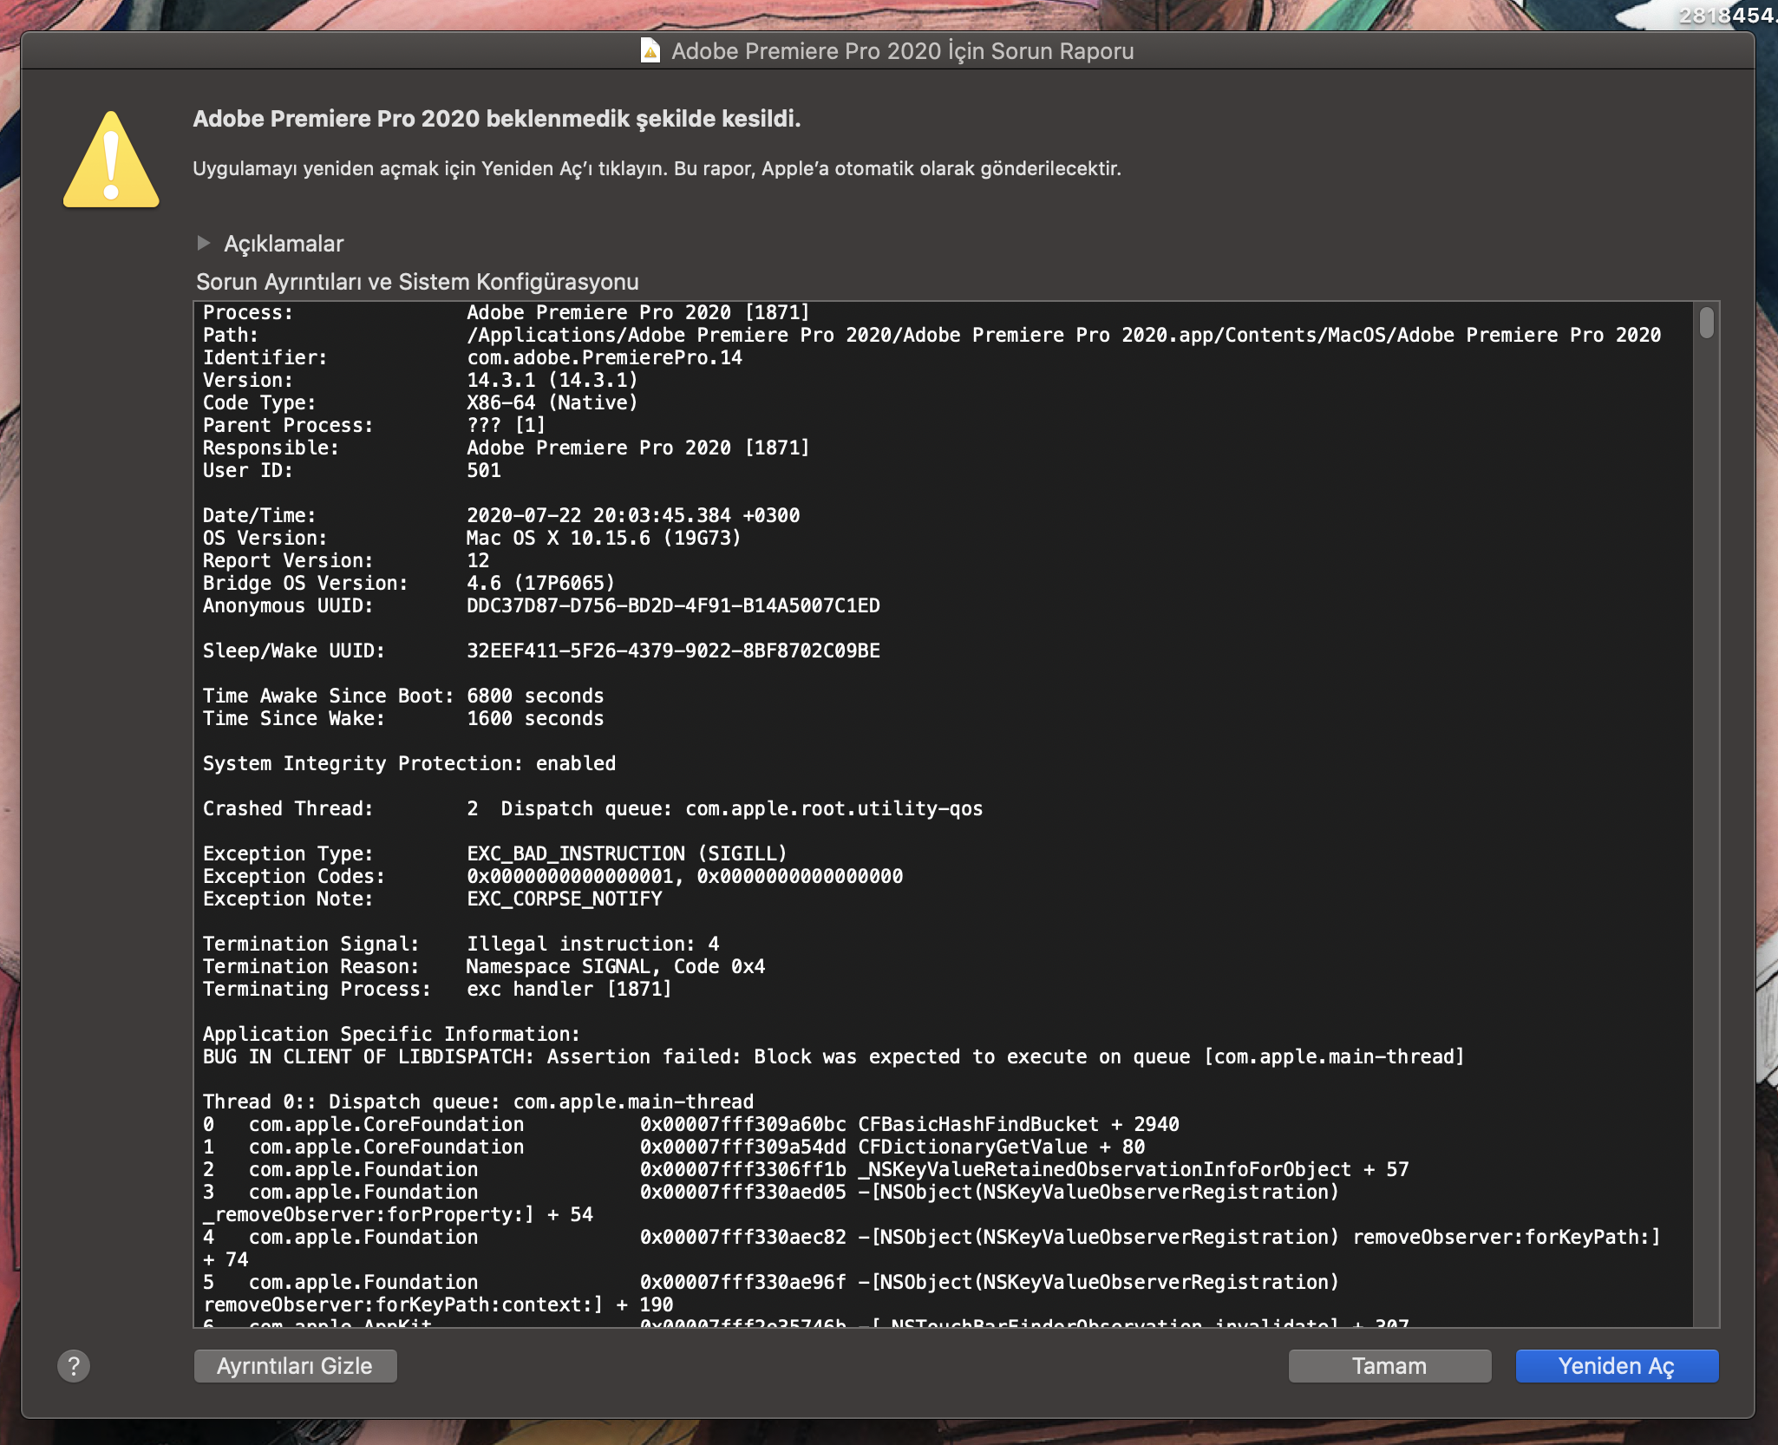Click the document icon in the title bar
Image resolution: width=1778 pixels, height=1445 pixels.
pyautogui.click(x=650, y=51)
